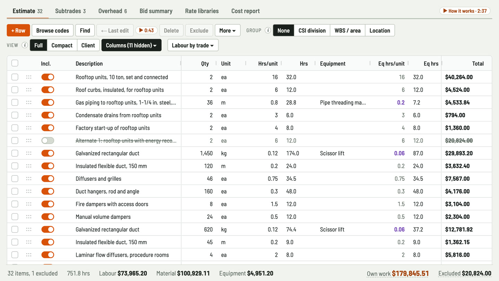Viewport: 499px width, 281px height.
Task: Click drag handle for Roof curbs row
Action: coord(29,90)
